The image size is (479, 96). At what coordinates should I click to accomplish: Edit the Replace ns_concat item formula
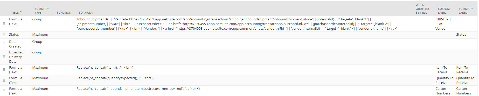click(105, 68)
